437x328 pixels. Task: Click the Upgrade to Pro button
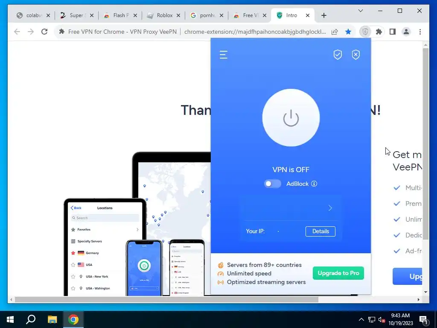tap(338, 273)
